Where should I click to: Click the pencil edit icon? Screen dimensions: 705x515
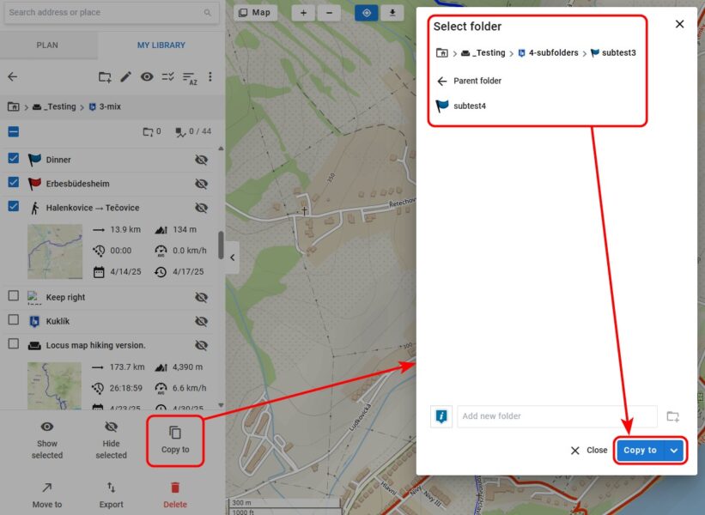click(126, 77)
